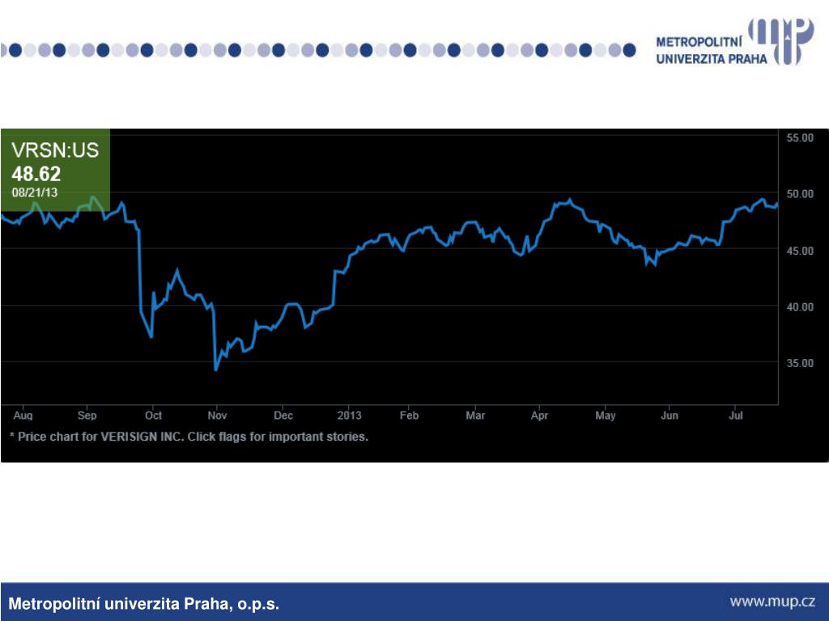Click the Jun month axis label
This screenshot has width=829, height=621.
(x=670, y=416)
